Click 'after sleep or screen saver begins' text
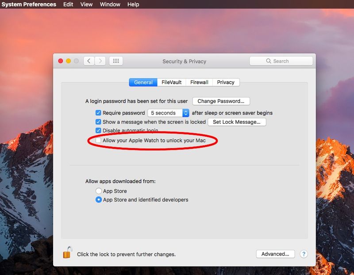The width and height of the screenshot is (354, 275). (x=232, y=113)
